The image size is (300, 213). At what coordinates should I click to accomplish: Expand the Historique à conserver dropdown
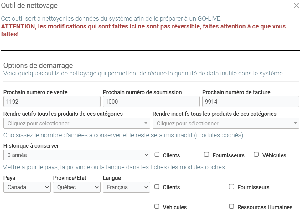[x=77, y=155]
